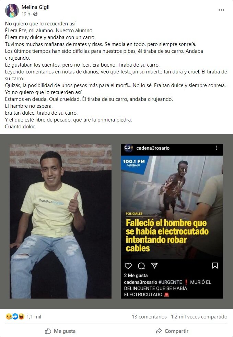Click the globe public-visibility icon

35,14
